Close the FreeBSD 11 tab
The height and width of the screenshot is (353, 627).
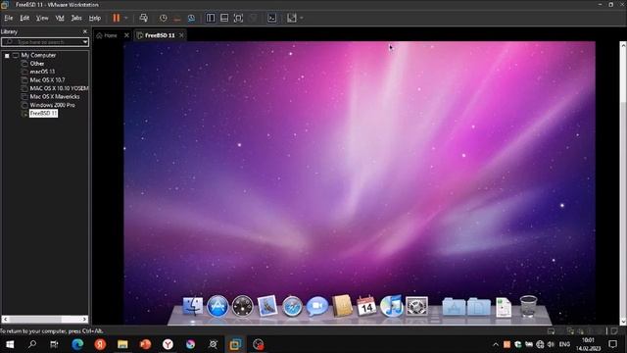tap(181, 35)
